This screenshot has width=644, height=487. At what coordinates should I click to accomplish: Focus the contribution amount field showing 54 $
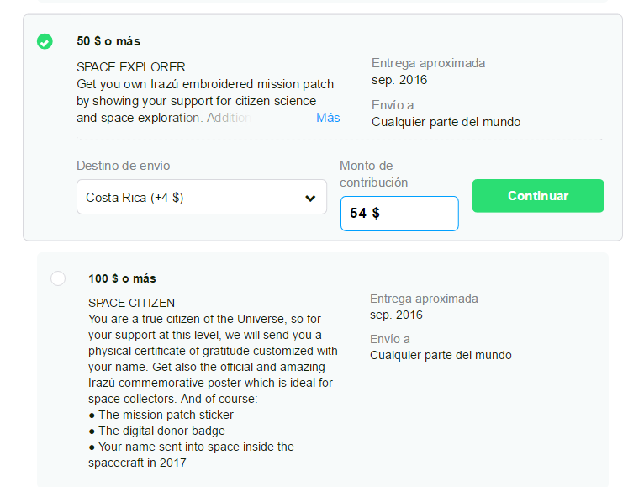[x=399, y=214]
